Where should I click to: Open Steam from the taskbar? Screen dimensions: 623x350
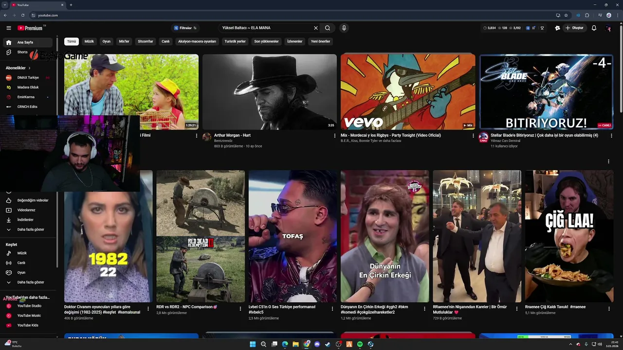(x=328, y=344)
